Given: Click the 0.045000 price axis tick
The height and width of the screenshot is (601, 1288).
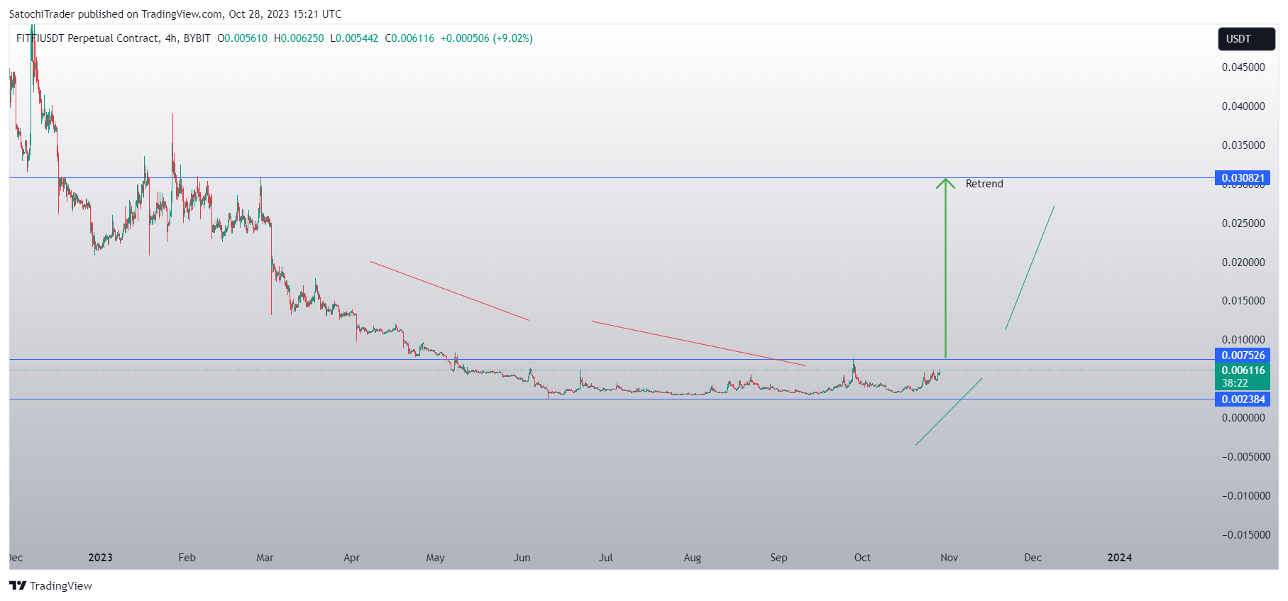Looking at the screenshot, I should pos(1243,67).
